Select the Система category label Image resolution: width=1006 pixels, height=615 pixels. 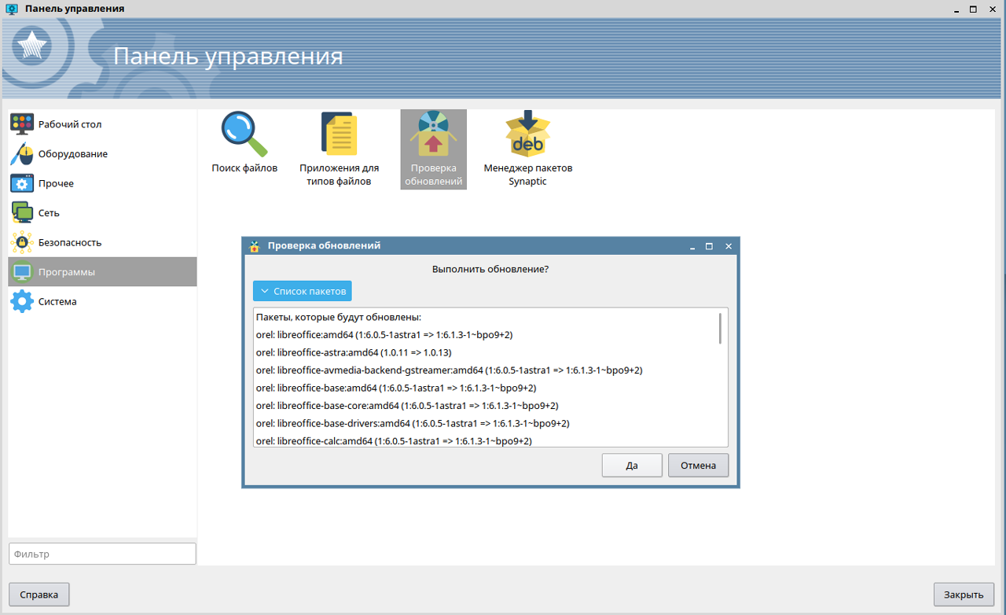(x=57, y=301)
